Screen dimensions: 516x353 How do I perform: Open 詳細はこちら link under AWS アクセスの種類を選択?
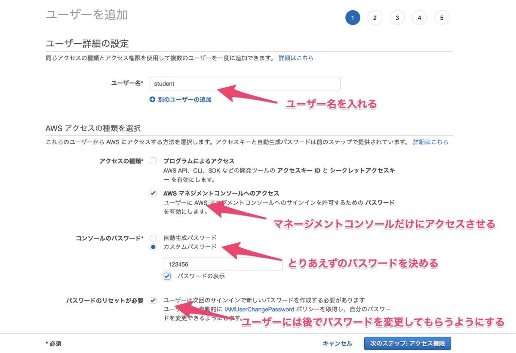[x=430, y=142]
